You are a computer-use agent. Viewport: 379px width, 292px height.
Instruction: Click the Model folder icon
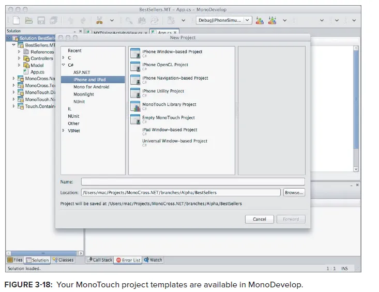pos(26,65)
